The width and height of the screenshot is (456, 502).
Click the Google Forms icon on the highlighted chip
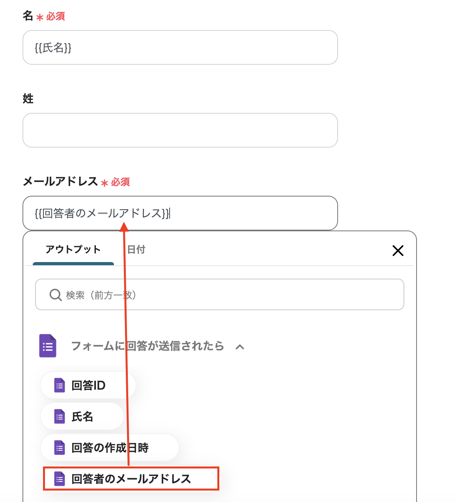(x=60, y=479)
